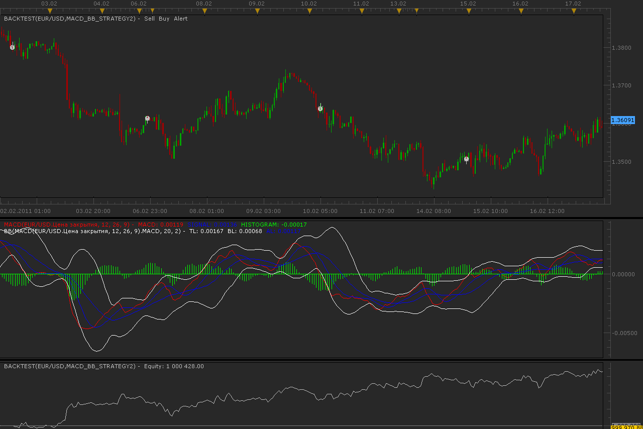Click the 15.02 10:00 time label
Image resolution: width=643 pixels, height=429 pixels.
(x=490, y=211)
